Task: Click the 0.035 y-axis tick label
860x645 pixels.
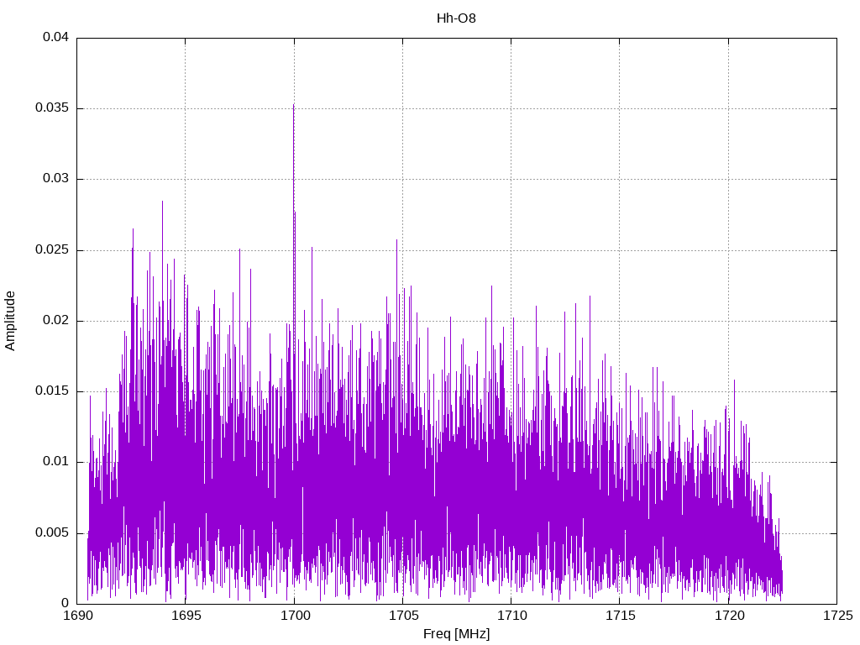Action: coord(52,108)
